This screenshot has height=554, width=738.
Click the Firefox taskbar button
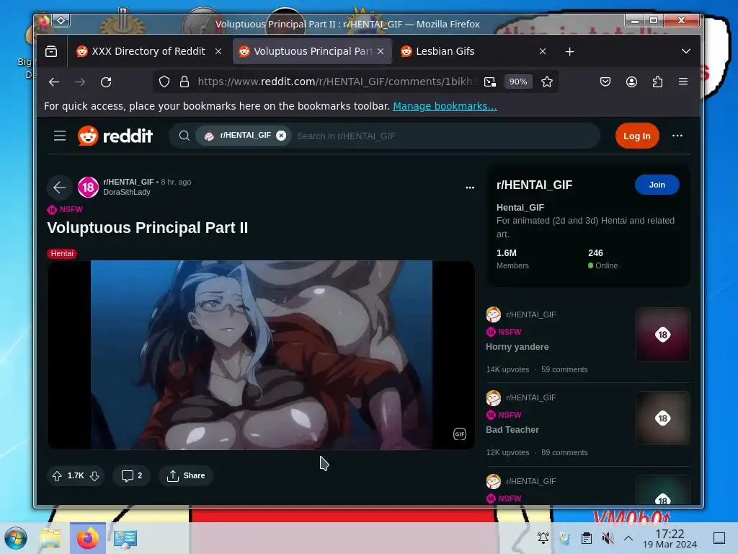pyautogui.click(x=88, y=538)
